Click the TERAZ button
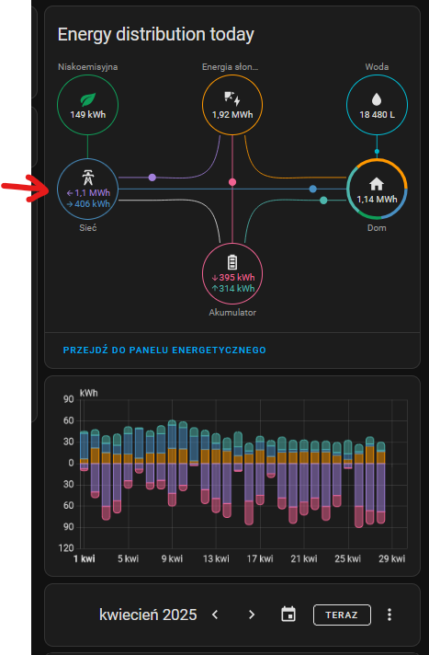 pos(342,615)
